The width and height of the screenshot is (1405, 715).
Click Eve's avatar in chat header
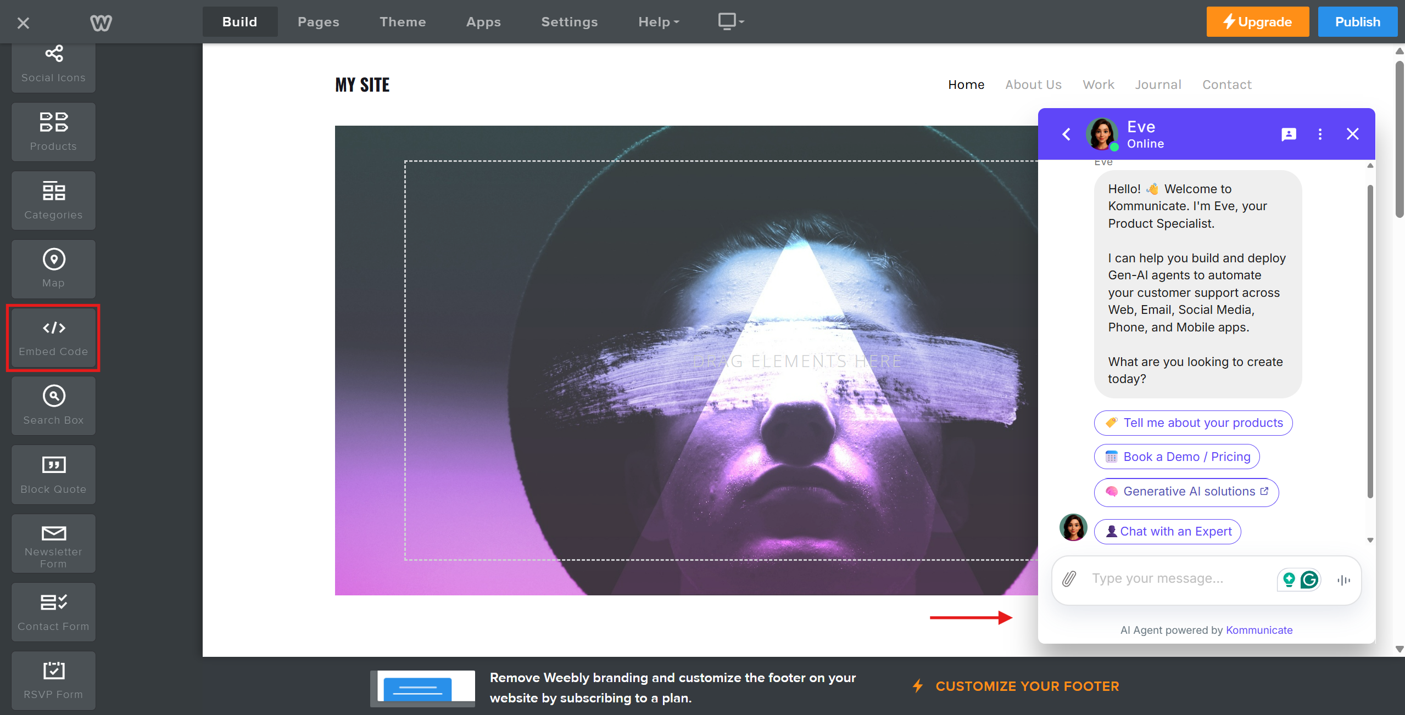coord(1102,134)
